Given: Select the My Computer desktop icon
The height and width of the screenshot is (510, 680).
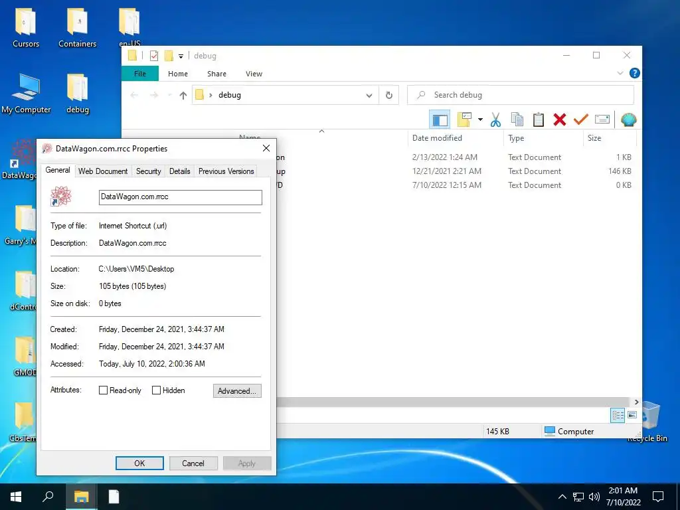Looking at the screenshot, I should pyautogui.click(x=26, y=94).
